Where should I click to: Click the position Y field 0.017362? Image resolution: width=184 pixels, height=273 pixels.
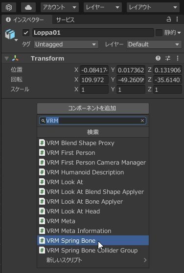[131, 70]
